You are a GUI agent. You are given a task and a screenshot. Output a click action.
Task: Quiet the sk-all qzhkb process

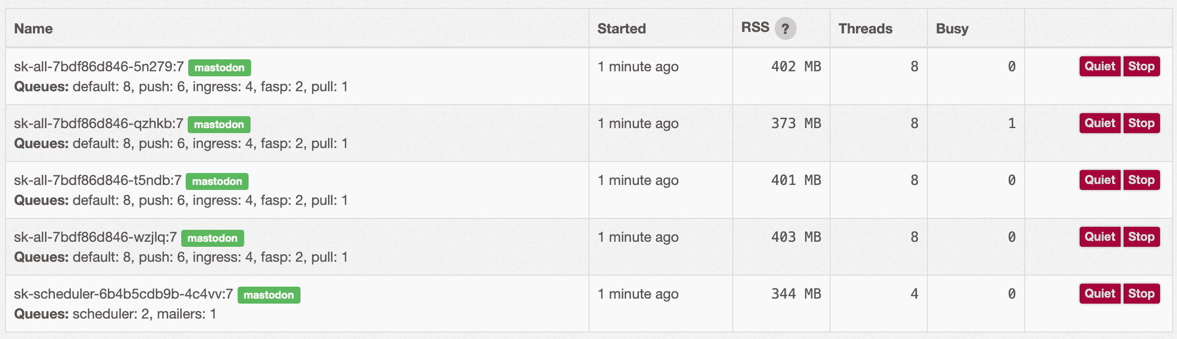pyautogui.click(x=1100, y=123)
